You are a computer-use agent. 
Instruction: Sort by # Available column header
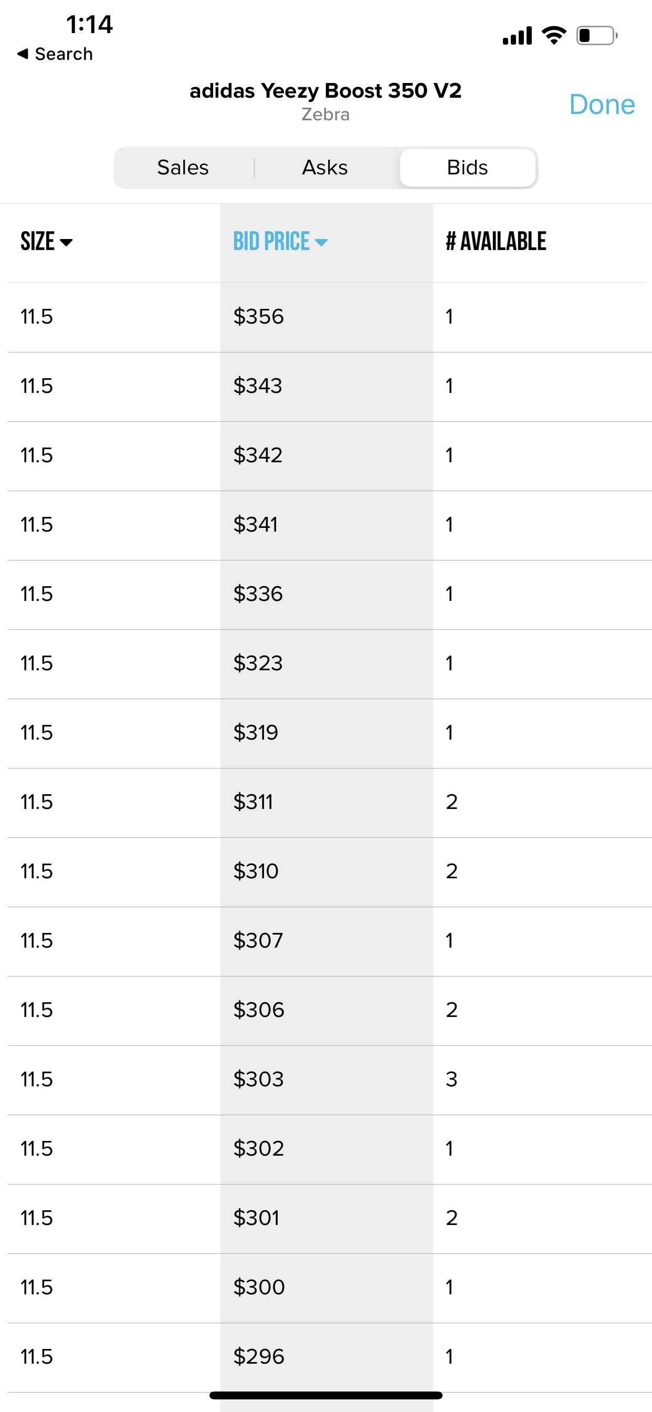coord(496,241)
